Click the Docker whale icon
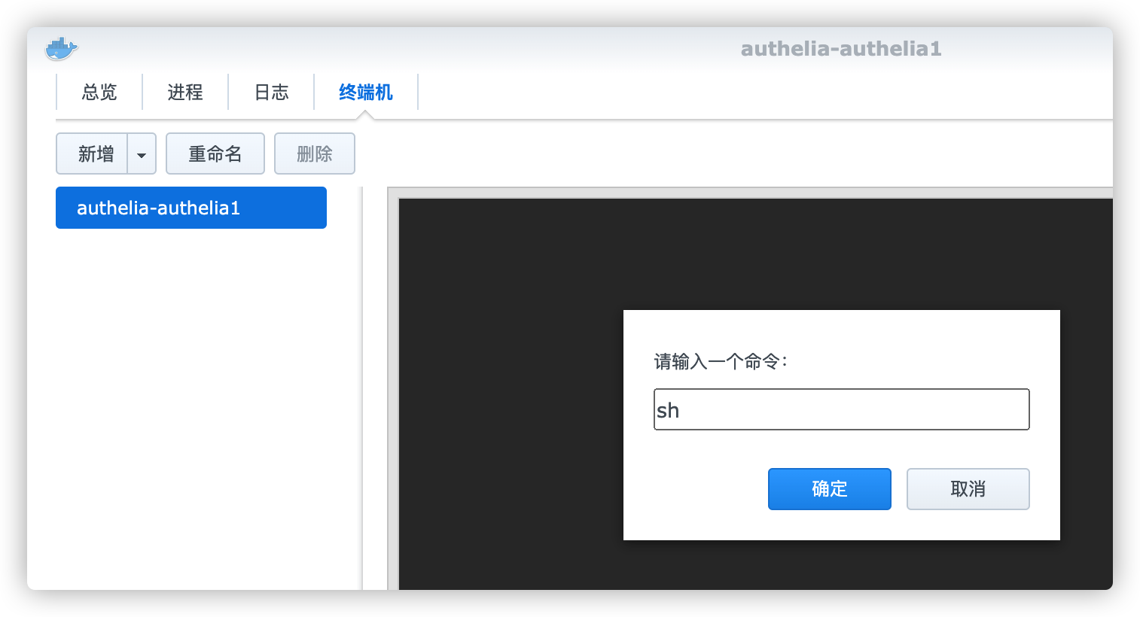1140x617 pixels. tap(60, 48)
